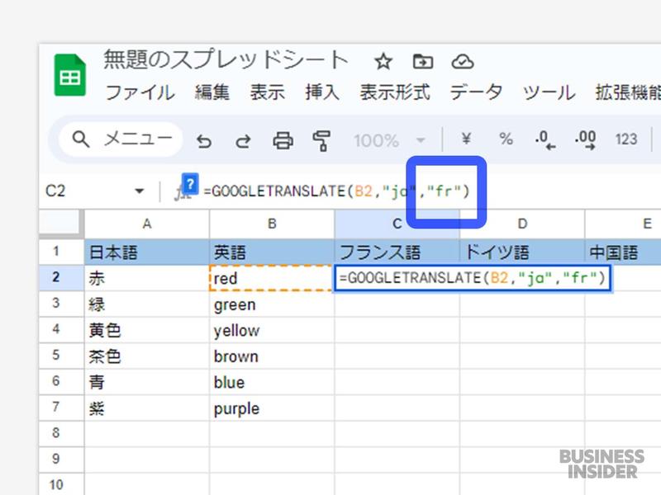Click cell containing ドイツ語

522,252
